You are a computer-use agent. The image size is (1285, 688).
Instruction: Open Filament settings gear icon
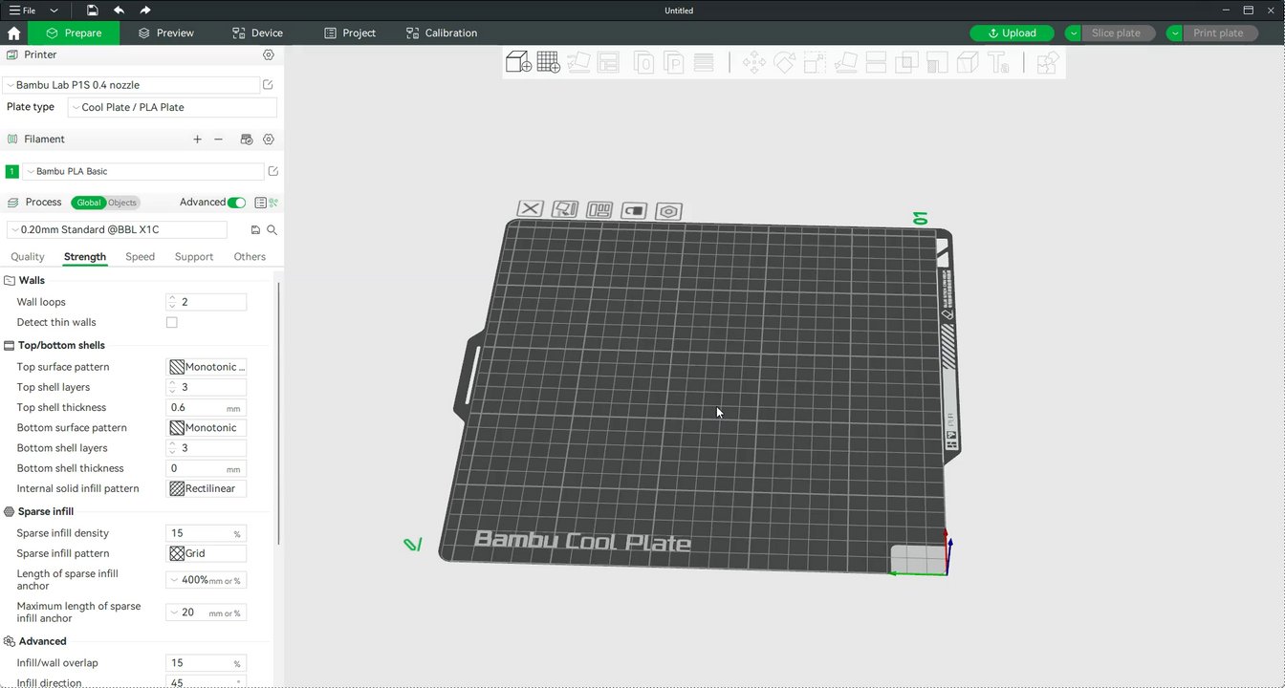tap(269, 140)
